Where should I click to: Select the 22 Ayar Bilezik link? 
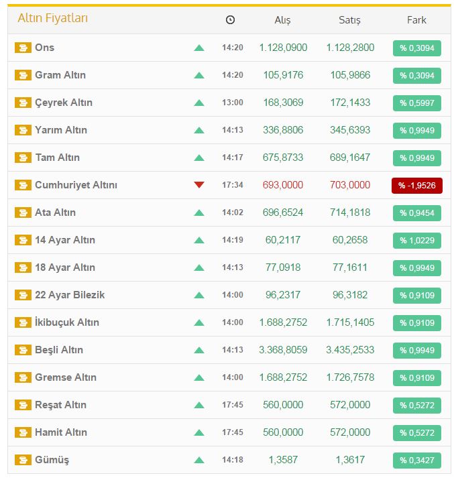70,295
